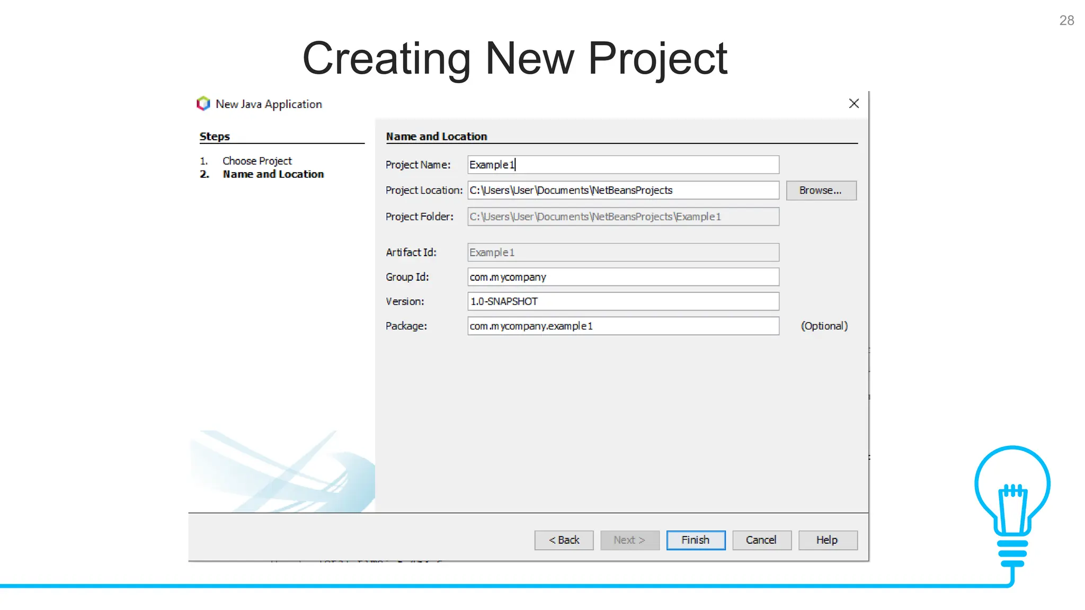Edit the Group Id field
Viewport: 1085px width, 610px height.
(623, 277)
